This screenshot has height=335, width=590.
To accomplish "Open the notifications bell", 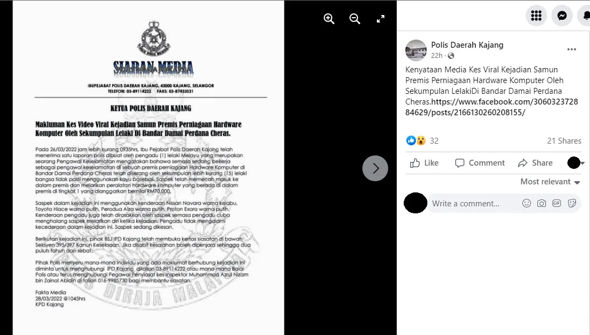I will [x=585, y=16].
